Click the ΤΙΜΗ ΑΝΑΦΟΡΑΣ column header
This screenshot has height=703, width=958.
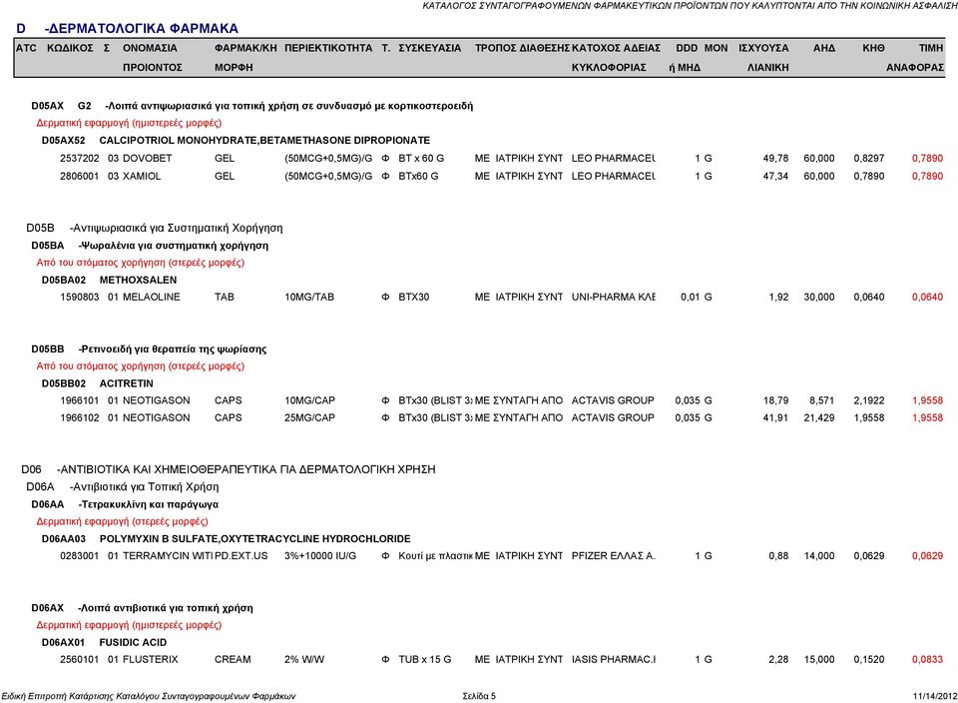915,58
